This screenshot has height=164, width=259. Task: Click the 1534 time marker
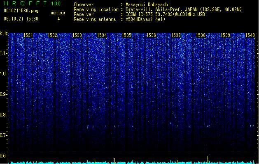click(x=102, y=35)
